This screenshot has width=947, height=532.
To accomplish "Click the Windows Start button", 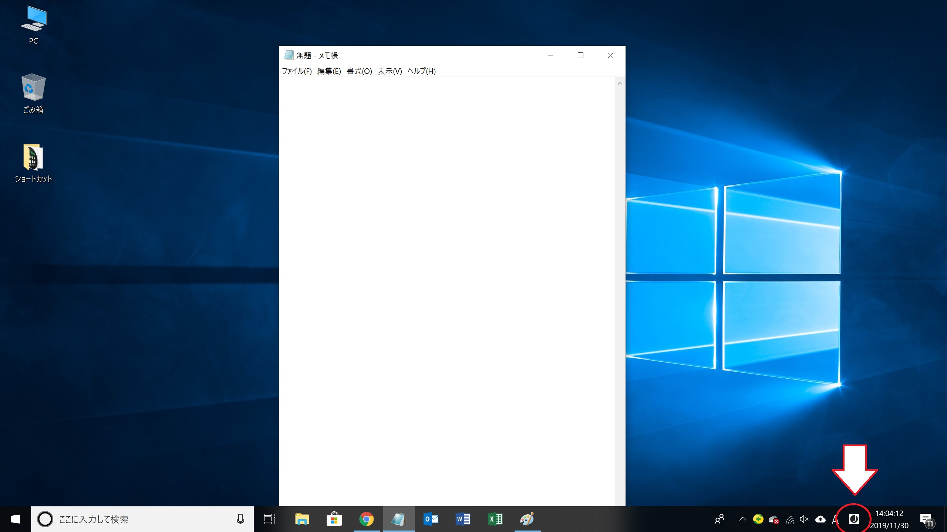I will [15, 519].
